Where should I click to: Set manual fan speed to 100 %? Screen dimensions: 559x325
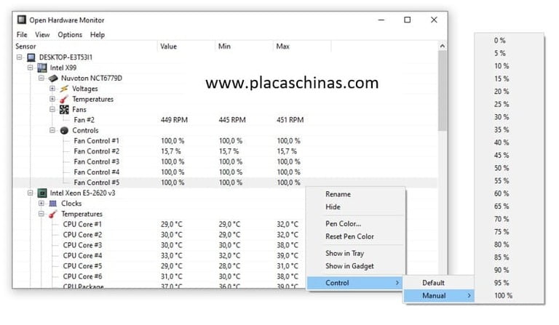coord(509,295)
